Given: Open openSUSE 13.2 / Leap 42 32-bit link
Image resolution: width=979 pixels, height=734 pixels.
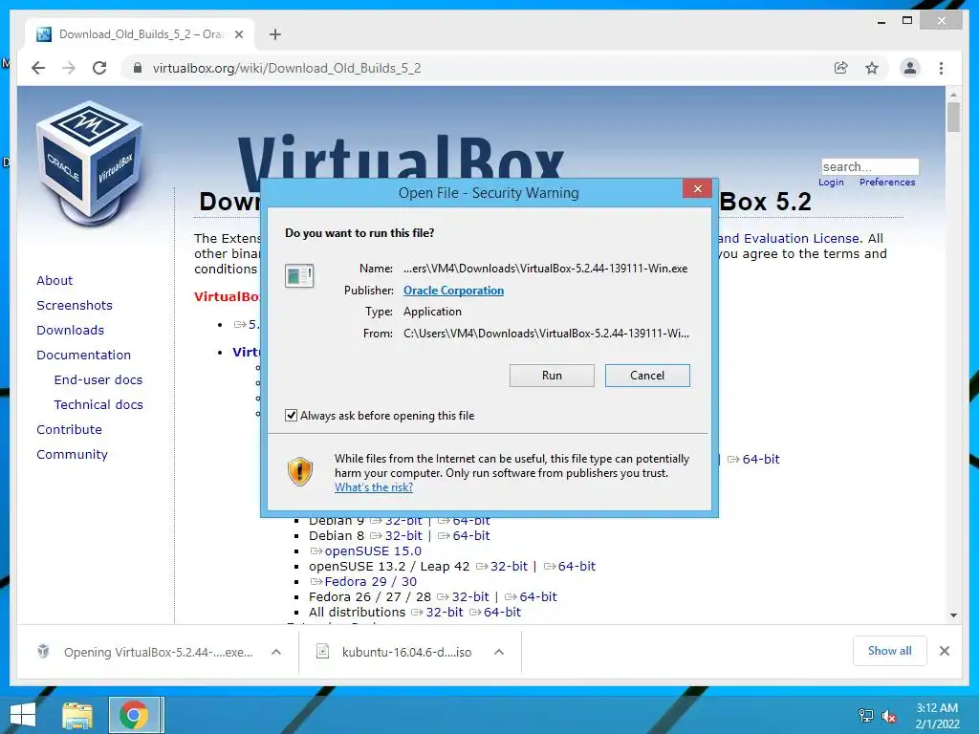Looking at the screenshot, I should click(x=509, y=566).
